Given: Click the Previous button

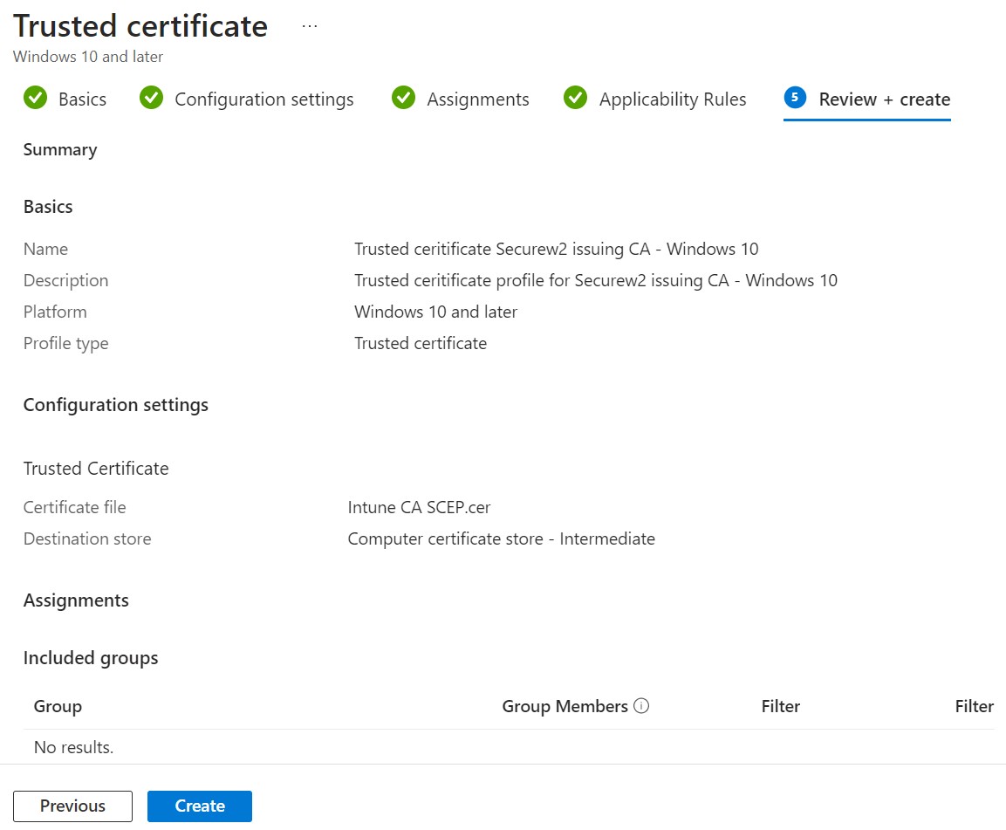Looking at the screenshot, I should 72,806.
